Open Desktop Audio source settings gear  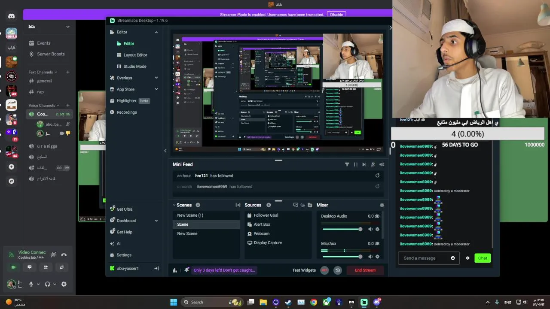[377, 229]
